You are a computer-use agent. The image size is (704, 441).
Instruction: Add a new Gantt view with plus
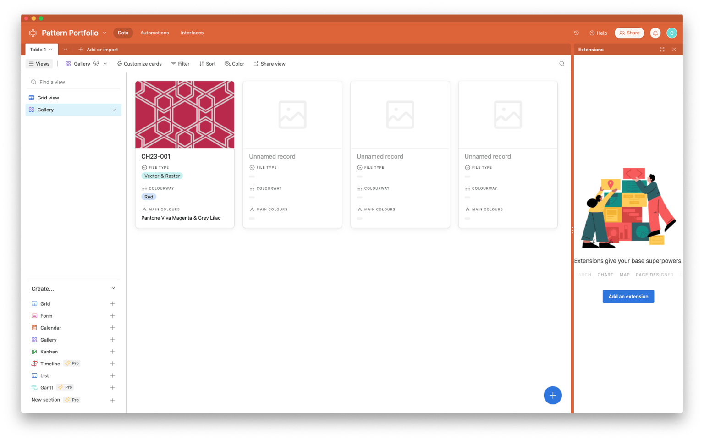point(112,387)
